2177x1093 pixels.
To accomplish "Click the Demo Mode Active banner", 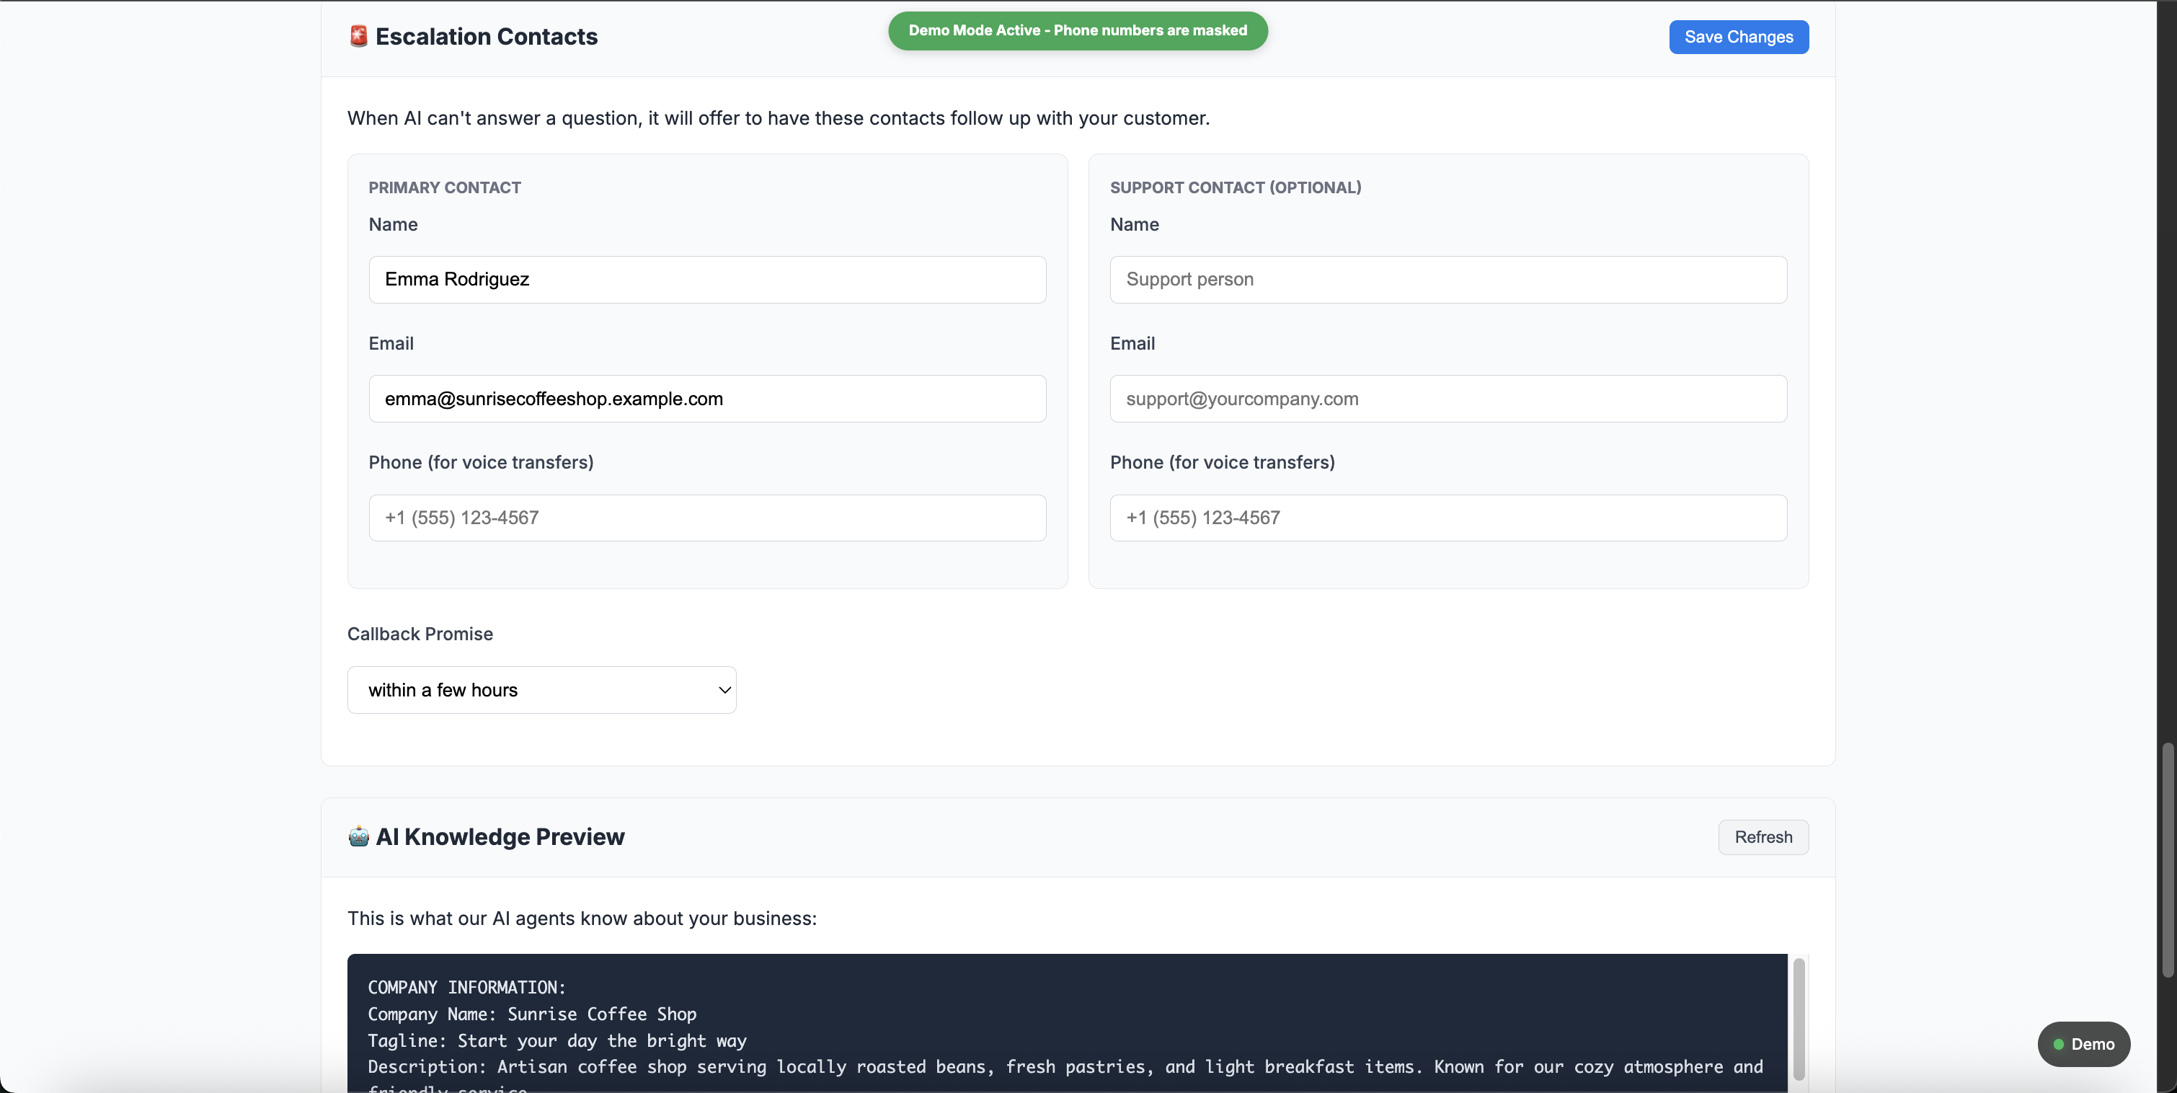I will pos(1078,30).
